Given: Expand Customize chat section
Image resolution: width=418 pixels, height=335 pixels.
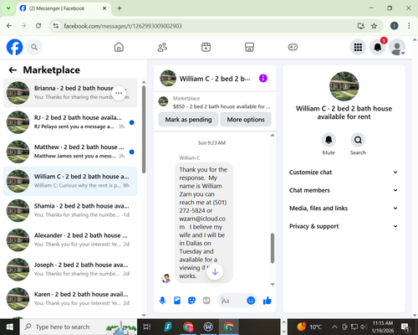Looking at the screenshot, I should tap(344, 173).
